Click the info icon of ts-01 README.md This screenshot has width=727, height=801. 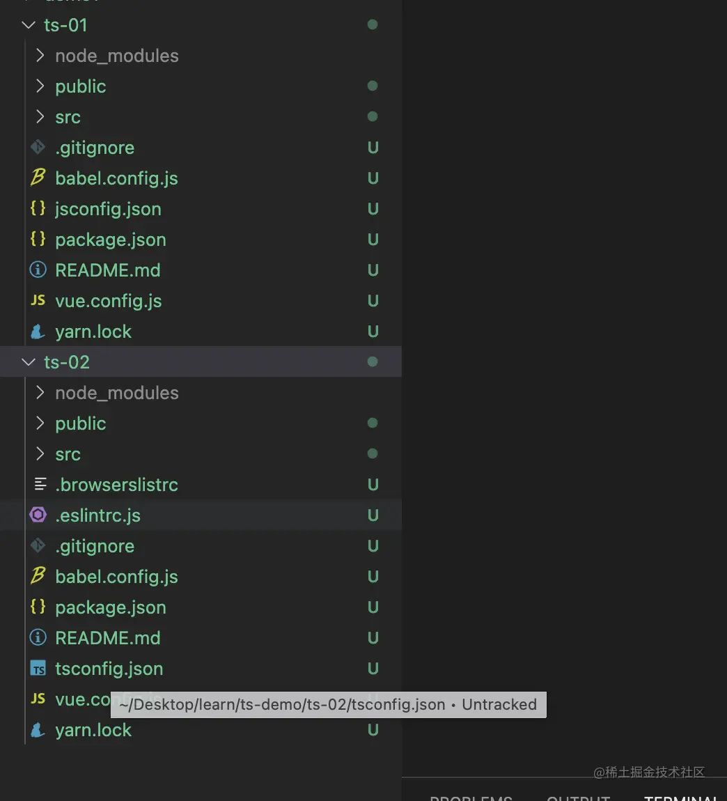point(38,270)
